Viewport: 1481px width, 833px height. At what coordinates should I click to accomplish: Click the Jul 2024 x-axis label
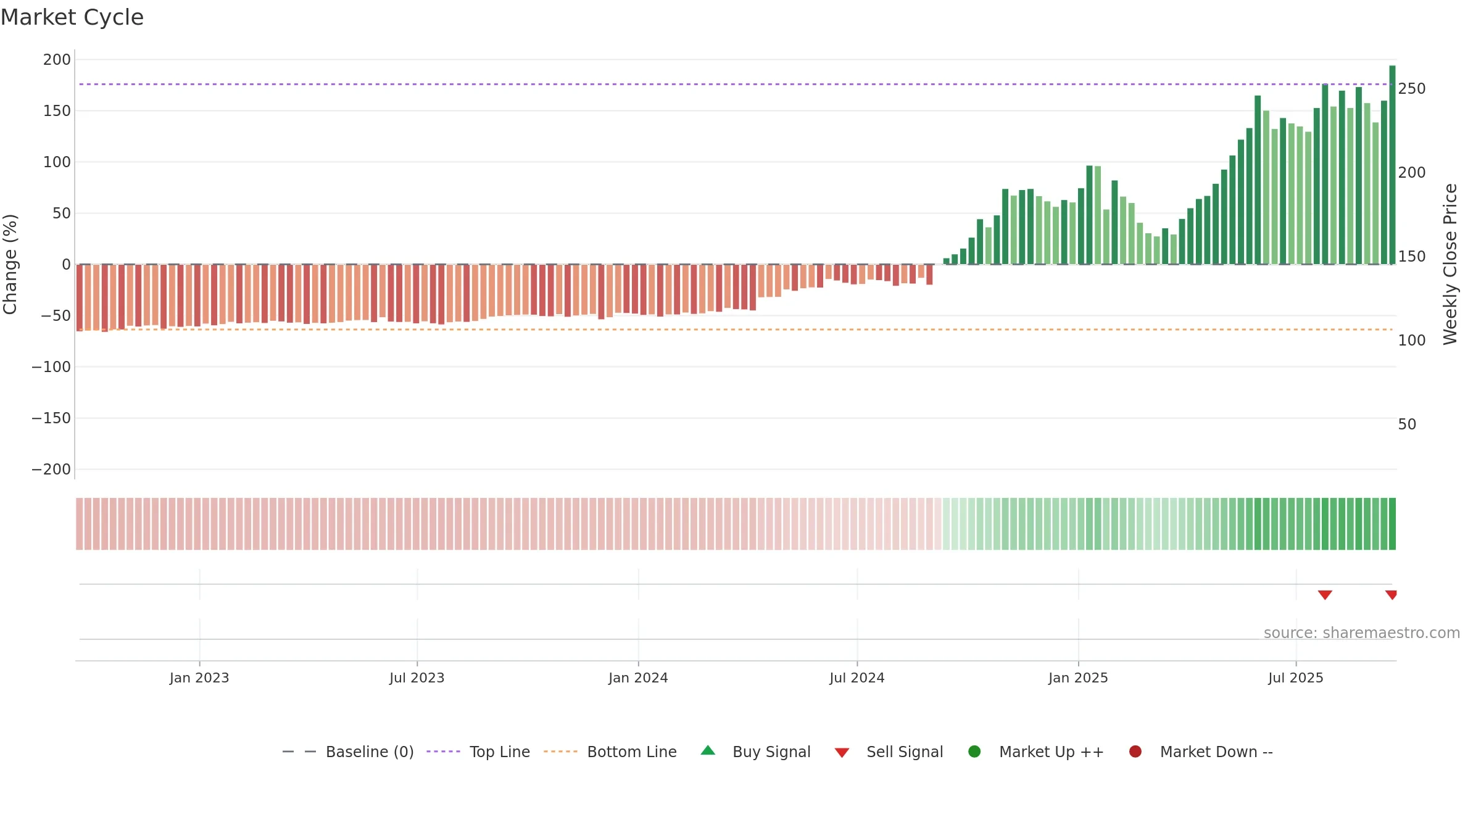pyautogui.click(x=857, y=678)
